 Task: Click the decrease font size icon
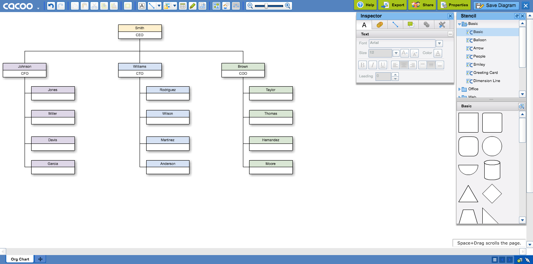tap(414, 53)
